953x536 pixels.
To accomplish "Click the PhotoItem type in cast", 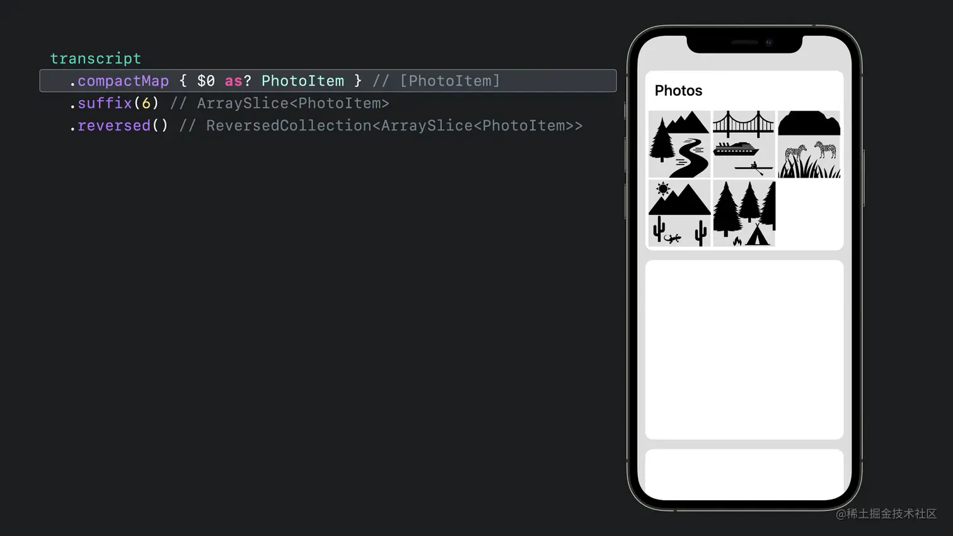I will [x=303, y=81].
